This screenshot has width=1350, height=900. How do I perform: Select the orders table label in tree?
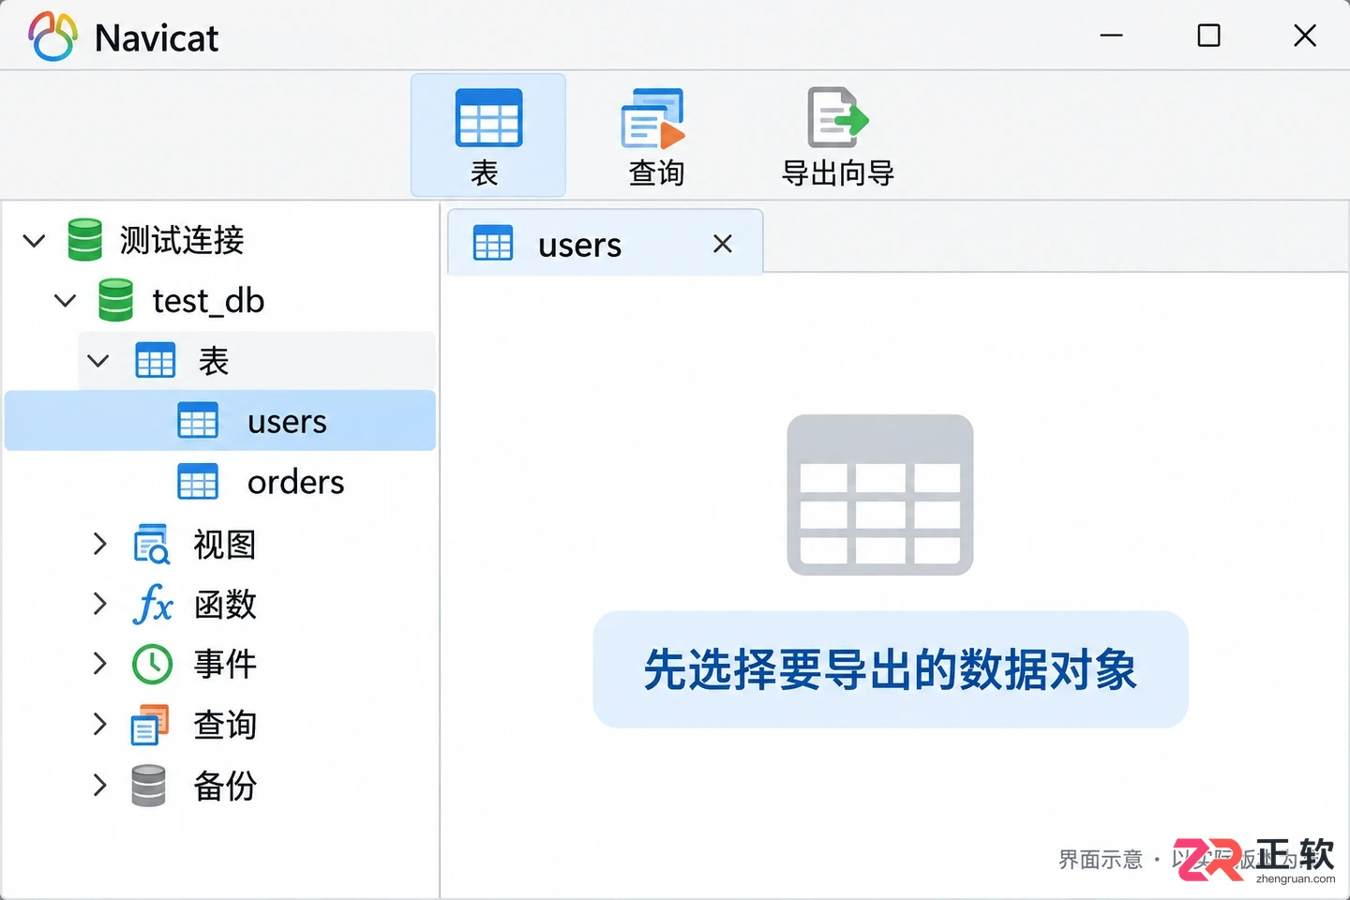[x=295, y=482]
